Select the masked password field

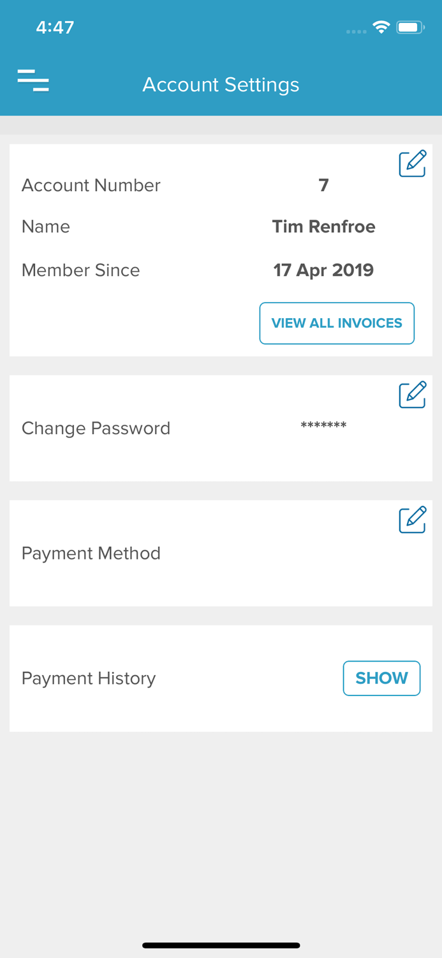[323, 425]
